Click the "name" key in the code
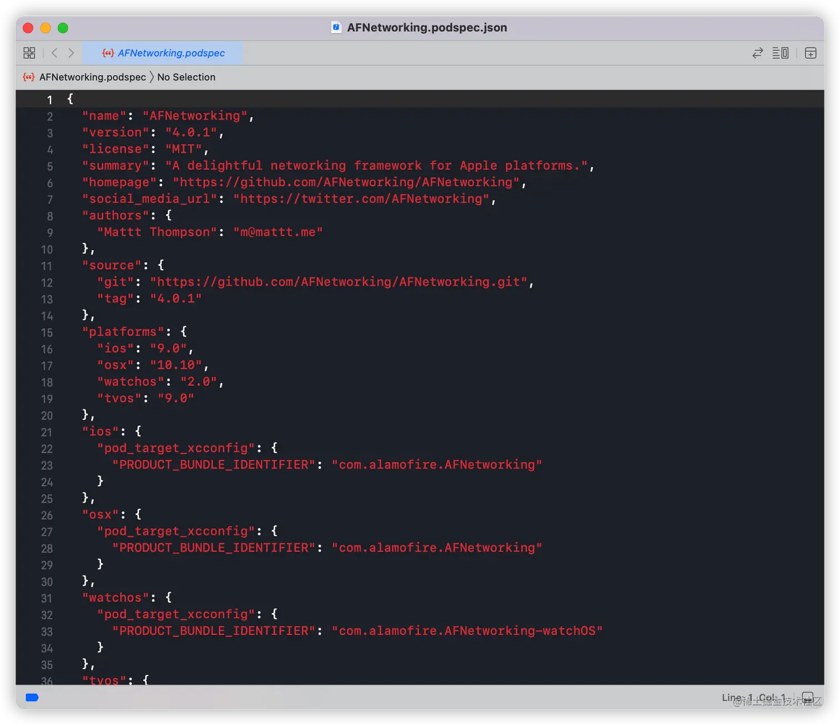 tap(104, 116)
